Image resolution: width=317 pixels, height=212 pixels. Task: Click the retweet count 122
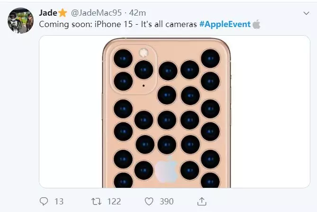pos(114,202)
